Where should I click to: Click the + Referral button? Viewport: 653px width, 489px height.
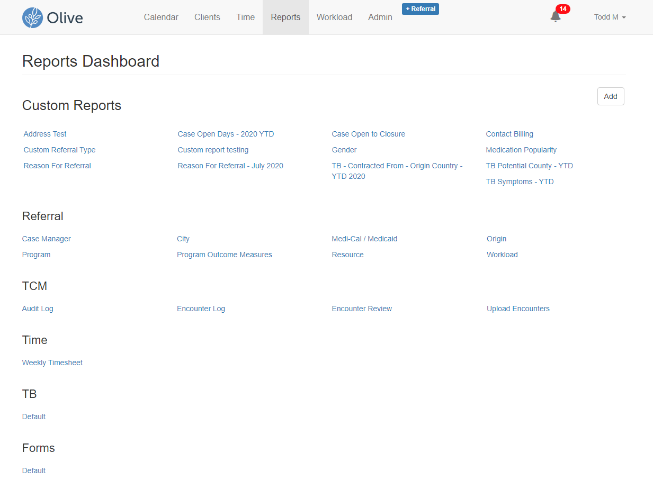[x=420, y=8]
